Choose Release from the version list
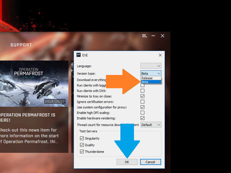This screenshot has height=173, width=231. pyautogui.click(x=151, y=78)
